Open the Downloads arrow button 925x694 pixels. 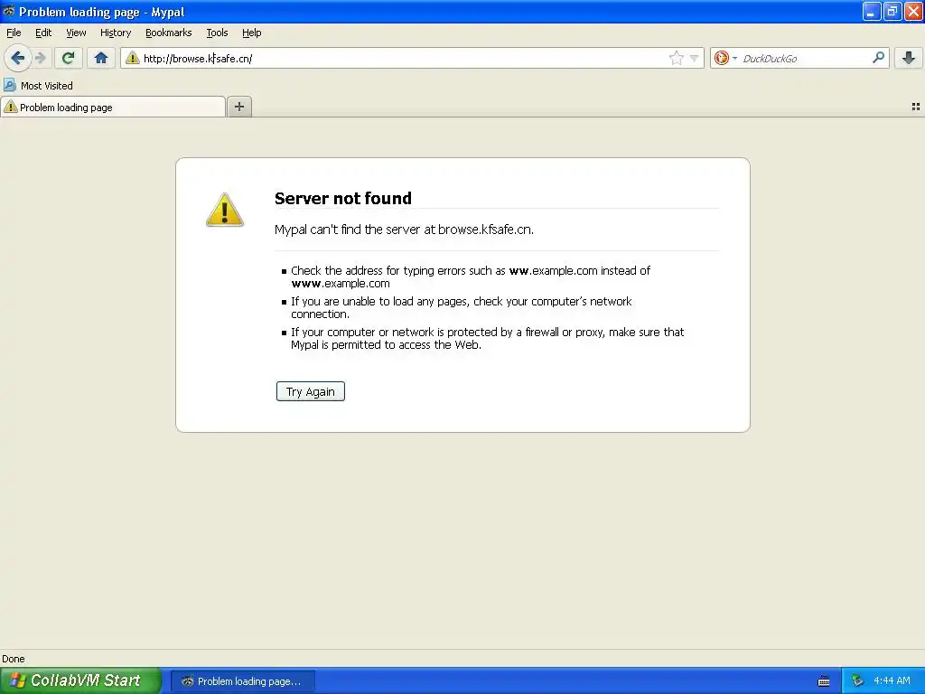909,58
